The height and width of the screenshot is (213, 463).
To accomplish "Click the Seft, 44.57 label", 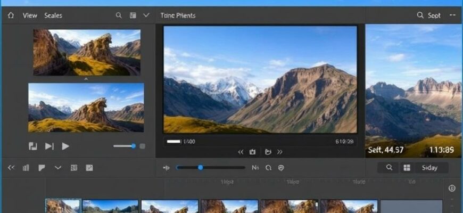I will point(386,150).
